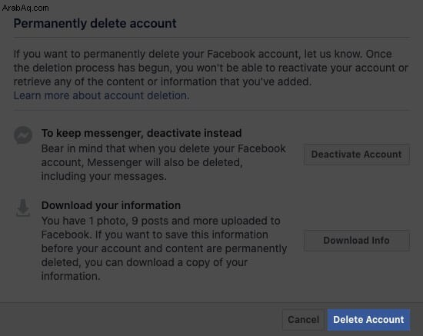Select the 'Download your information' heading
The height and width of the screenshot is (336, 423).
tap(111, 205)
